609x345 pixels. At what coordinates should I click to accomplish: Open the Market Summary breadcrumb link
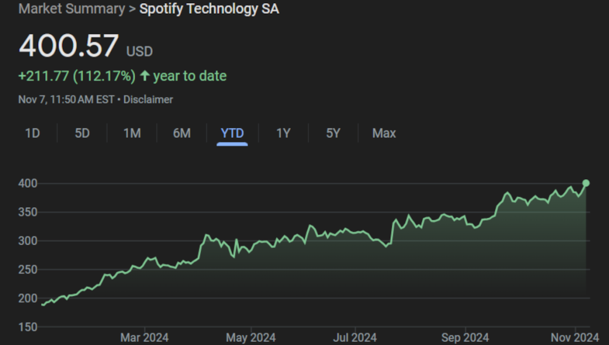pos(71,9)
